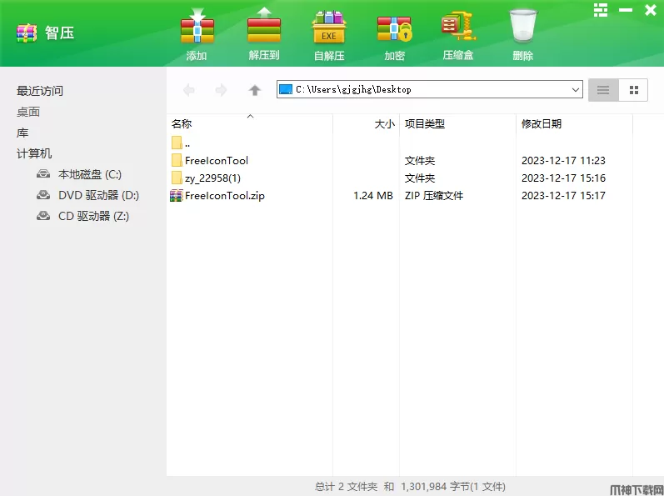Expand the address path dropdown
This screenshot has height=496, width=664.
(576, 90)
